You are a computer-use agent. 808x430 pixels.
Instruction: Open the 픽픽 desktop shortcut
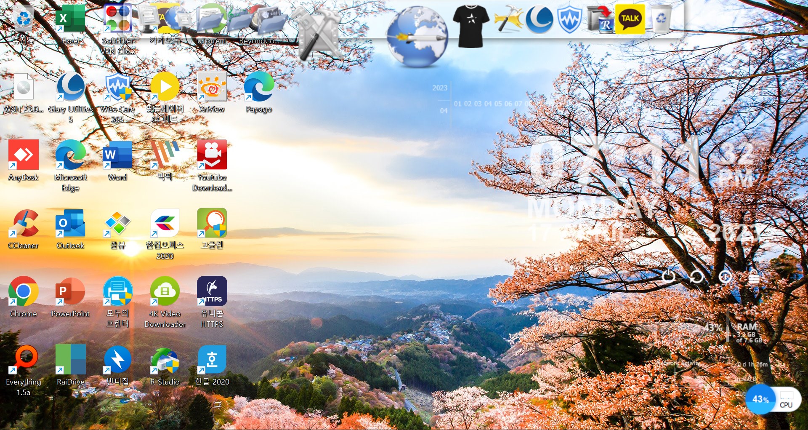165,161
